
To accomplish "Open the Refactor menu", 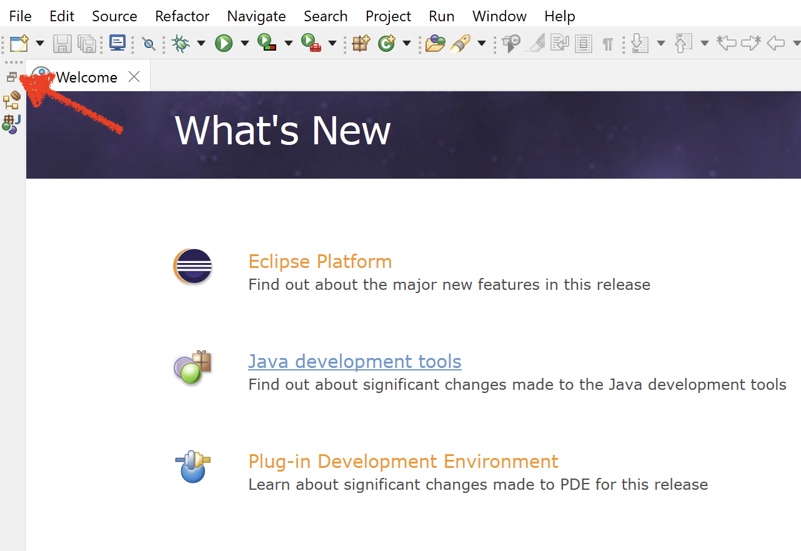I will pos(182,16).
